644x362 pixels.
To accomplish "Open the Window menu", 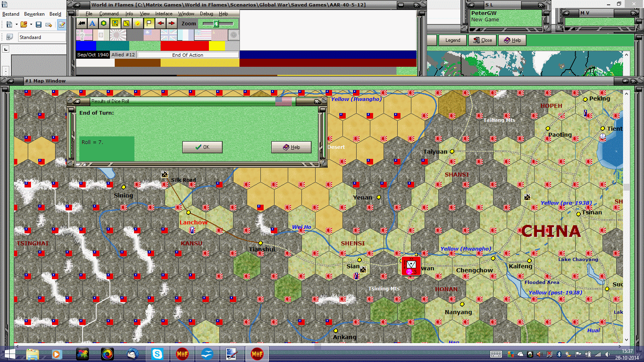I will point(186,14).
